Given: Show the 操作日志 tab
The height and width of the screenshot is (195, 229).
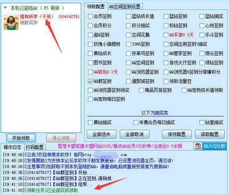Looking at the screenshot, I should (12, 147).
